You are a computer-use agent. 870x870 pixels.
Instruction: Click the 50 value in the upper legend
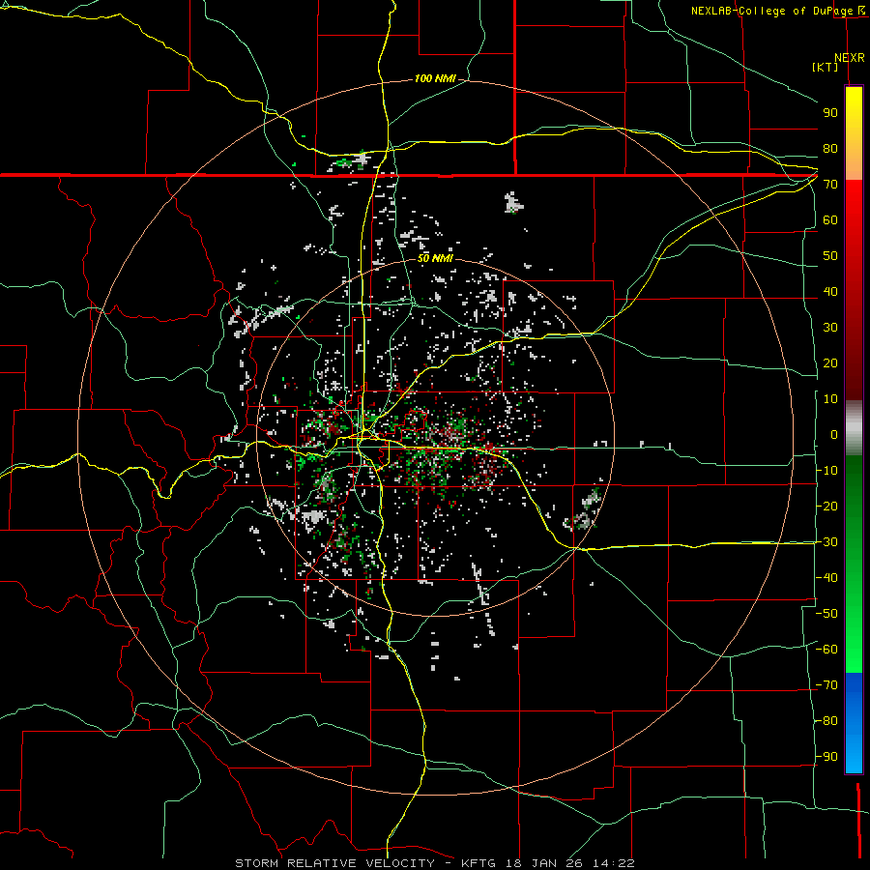[830, 256]
